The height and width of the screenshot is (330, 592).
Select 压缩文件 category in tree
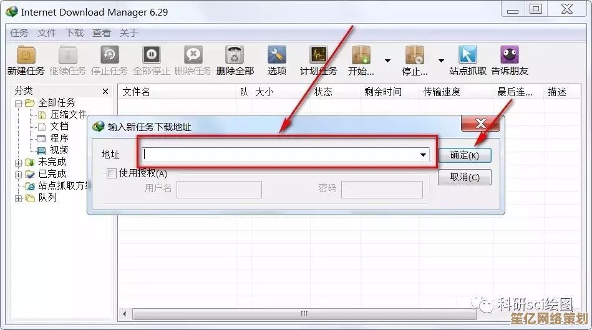(69, 114)
